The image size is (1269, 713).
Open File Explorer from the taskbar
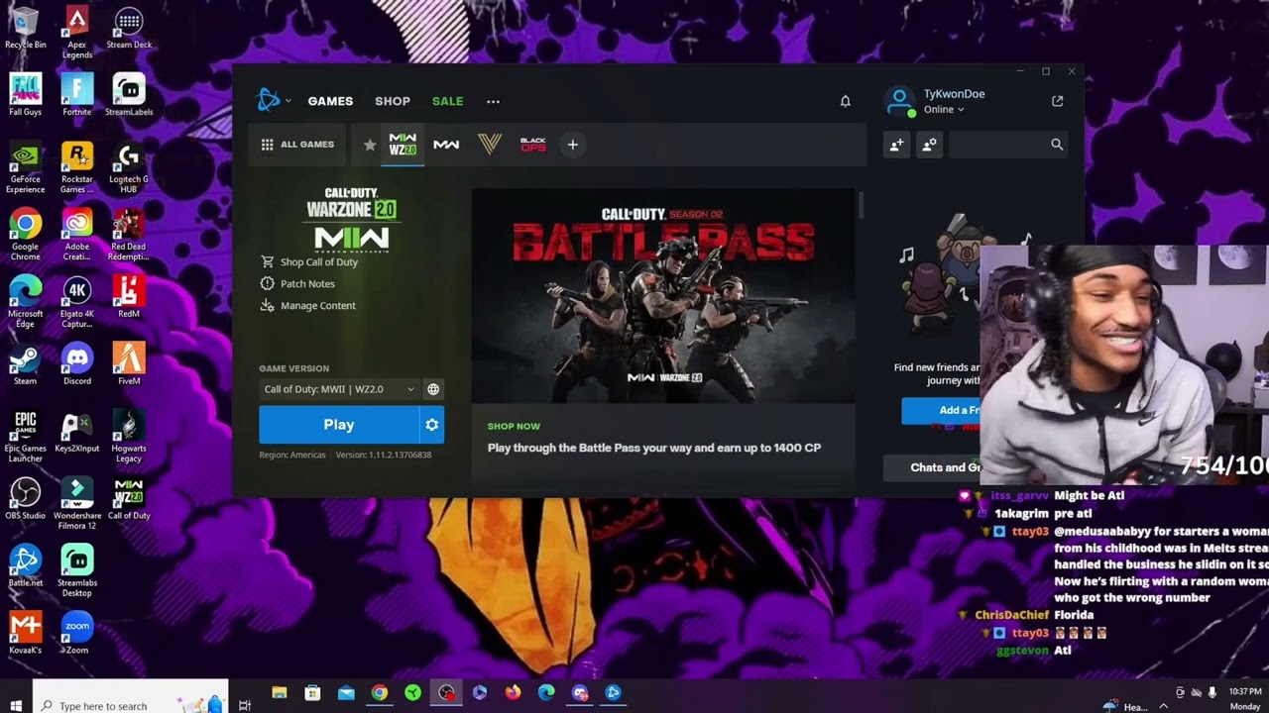pyautogui.click(x=280, y=693)
